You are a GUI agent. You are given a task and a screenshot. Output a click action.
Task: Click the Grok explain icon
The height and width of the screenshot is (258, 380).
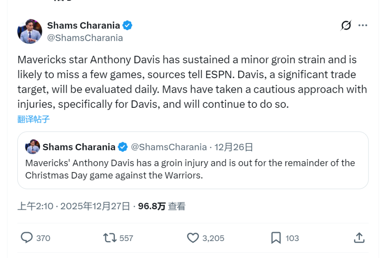pyautogui.click(x=346, y=26)
